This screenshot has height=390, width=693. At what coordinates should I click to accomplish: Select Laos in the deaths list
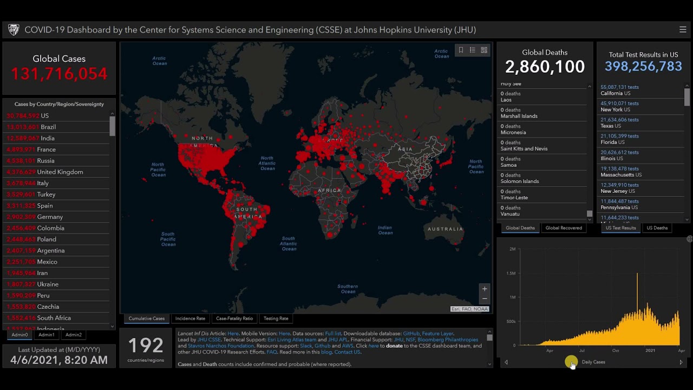[542, 96]
